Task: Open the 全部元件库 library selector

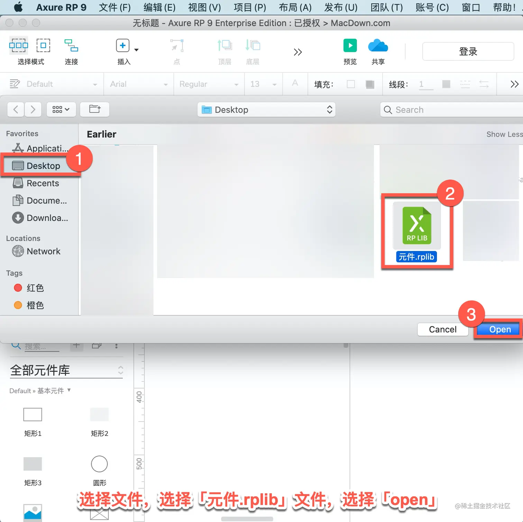Action: coord(66,370)
